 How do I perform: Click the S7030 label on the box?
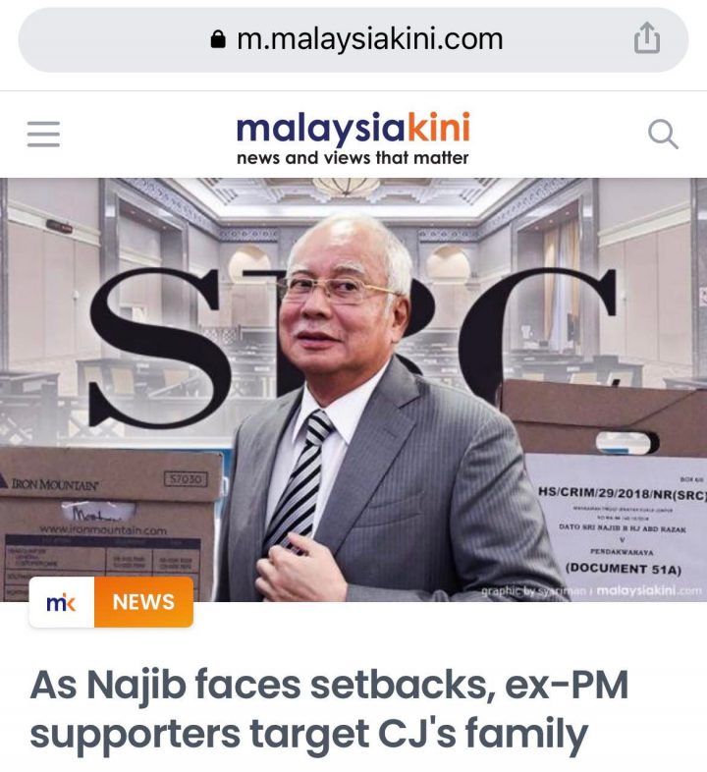click(186, 478)
